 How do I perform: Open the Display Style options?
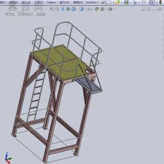(81, 9)
